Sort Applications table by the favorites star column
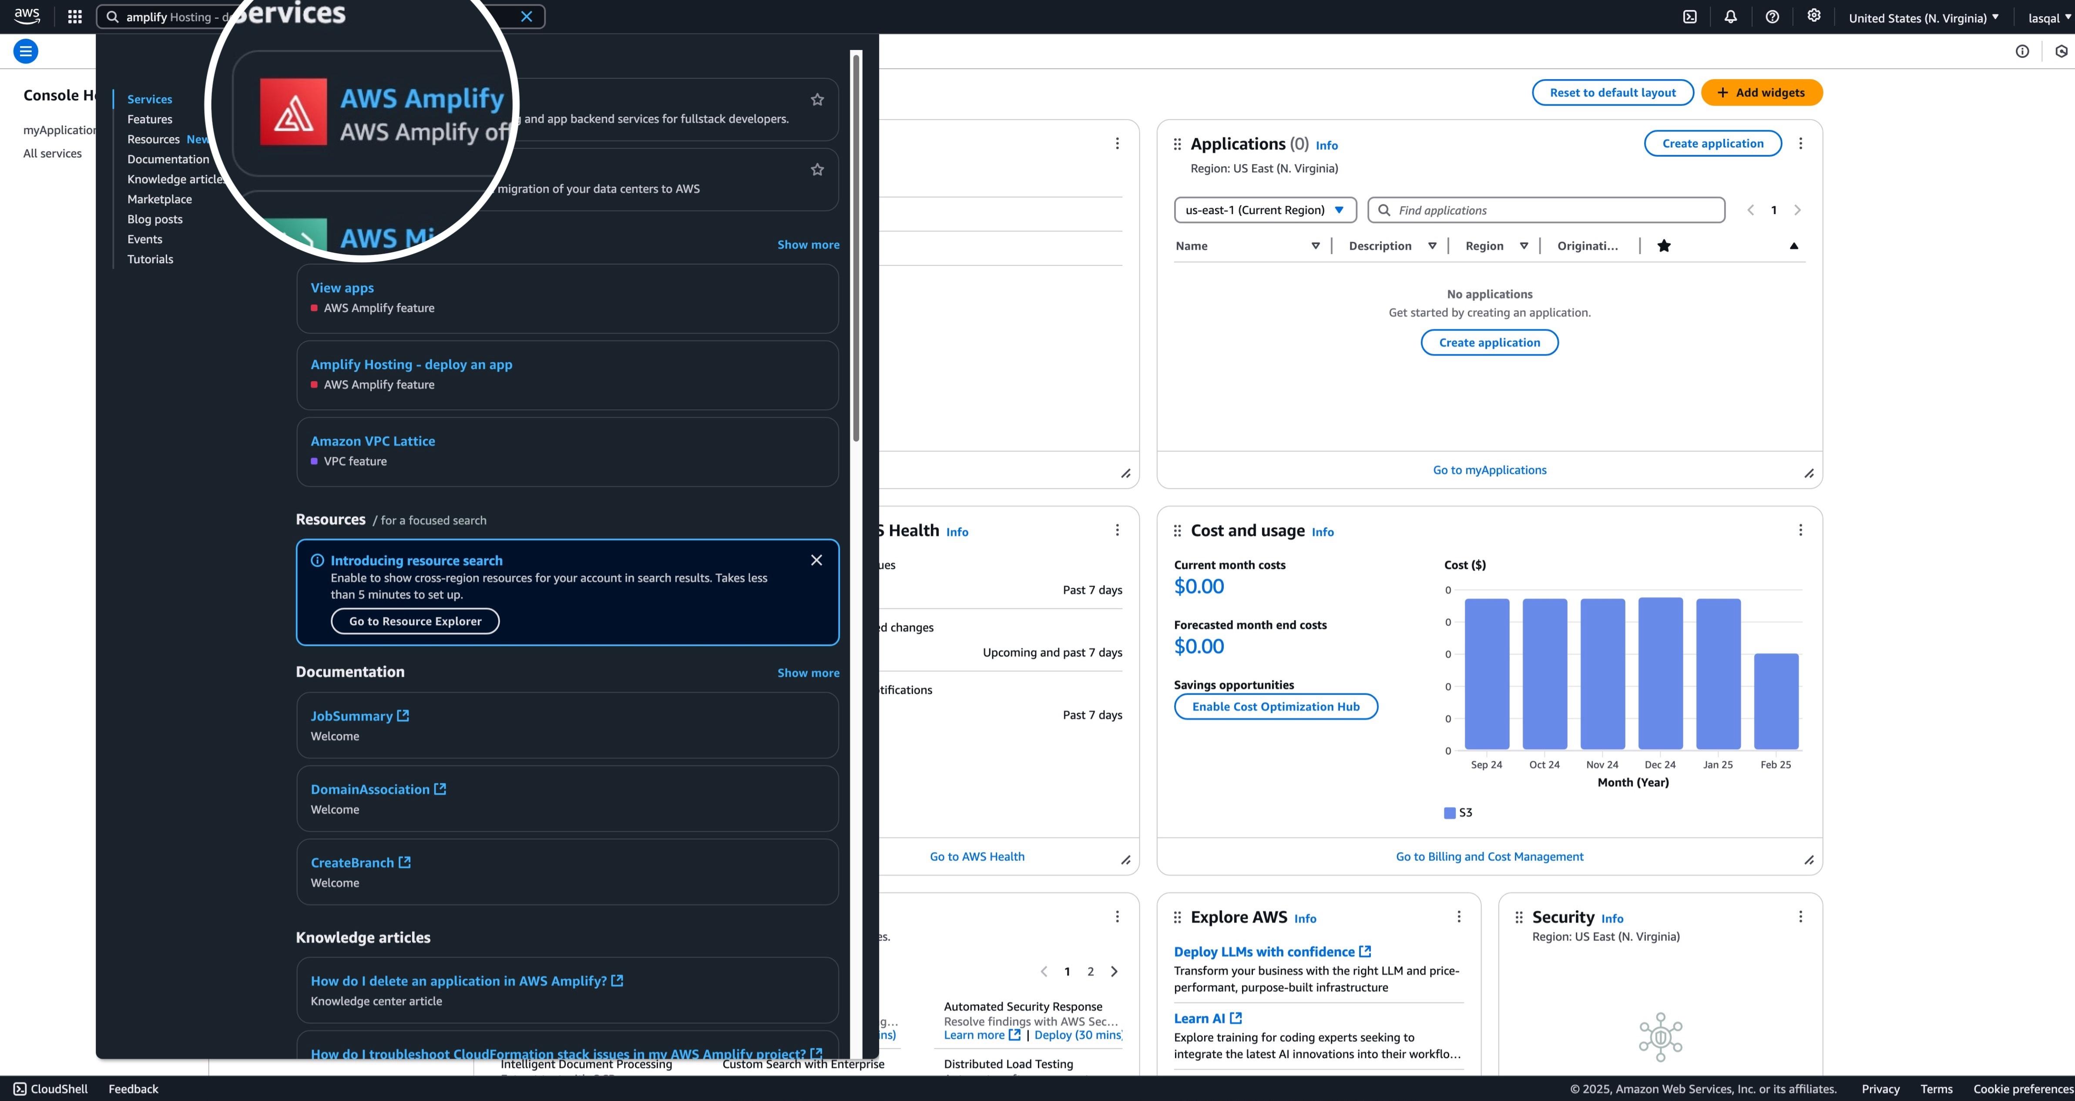2075x1101 pixels. [1664, 246]
